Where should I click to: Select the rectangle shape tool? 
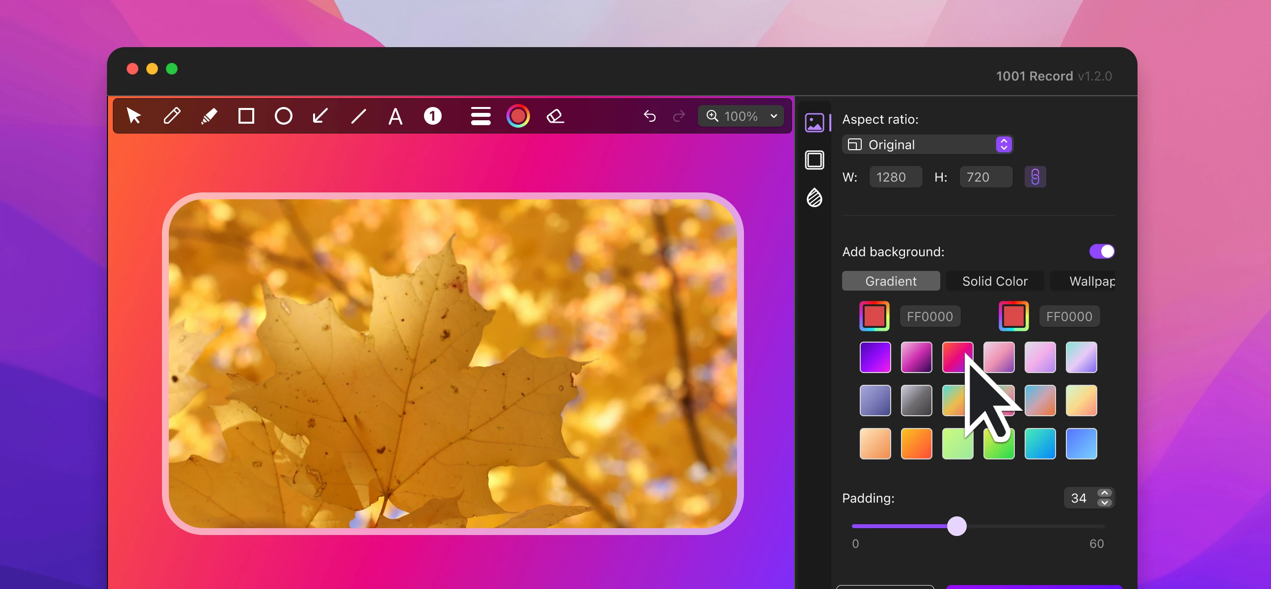(x=246, y=116)
